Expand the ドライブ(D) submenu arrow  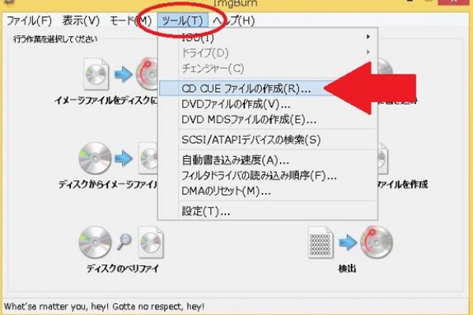pos(367,52)
